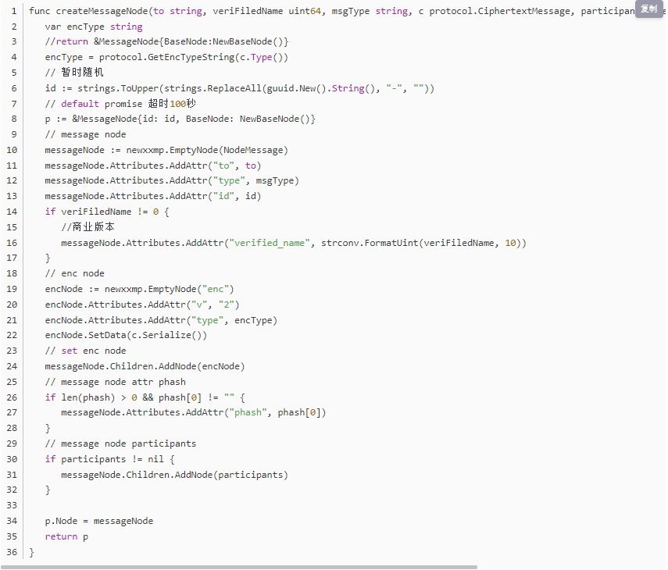Click 'protocol.GetEncTypeString' on line 4
This screenshot has height=570, width=668.
click(166, 57)
